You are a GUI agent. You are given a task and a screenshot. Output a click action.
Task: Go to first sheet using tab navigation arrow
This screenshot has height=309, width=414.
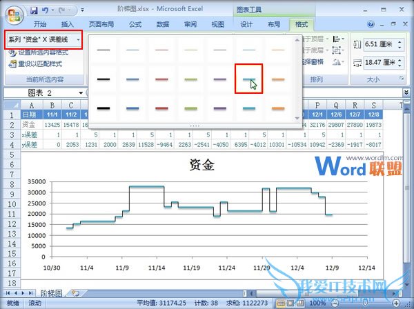click(x=8, y=293)
